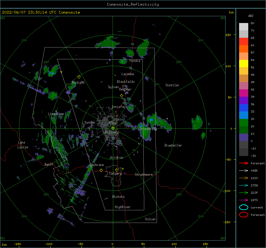Click the 30 dBZ light blue swatch
This screenshot has width=266, height=248.
(x=244, y=115)
